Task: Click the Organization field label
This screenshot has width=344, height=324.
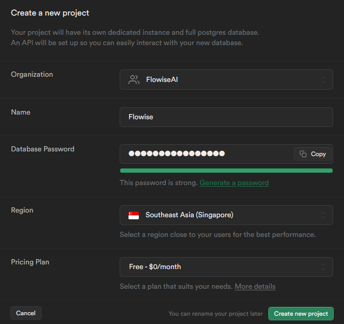Action: coord(32,75)
